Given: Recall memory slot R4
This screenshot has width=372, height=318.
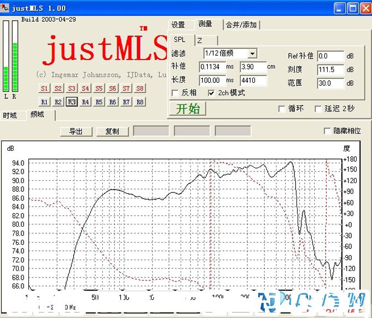Looking at the screenshot, I should click(85, 102).
